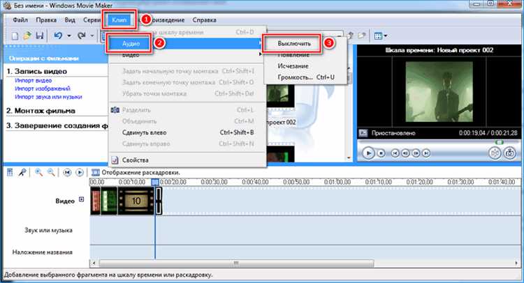Select the red clip at the timeline start
Viewport: 524px width, 283px height.
pyautogui.click(x=95, y=200)
